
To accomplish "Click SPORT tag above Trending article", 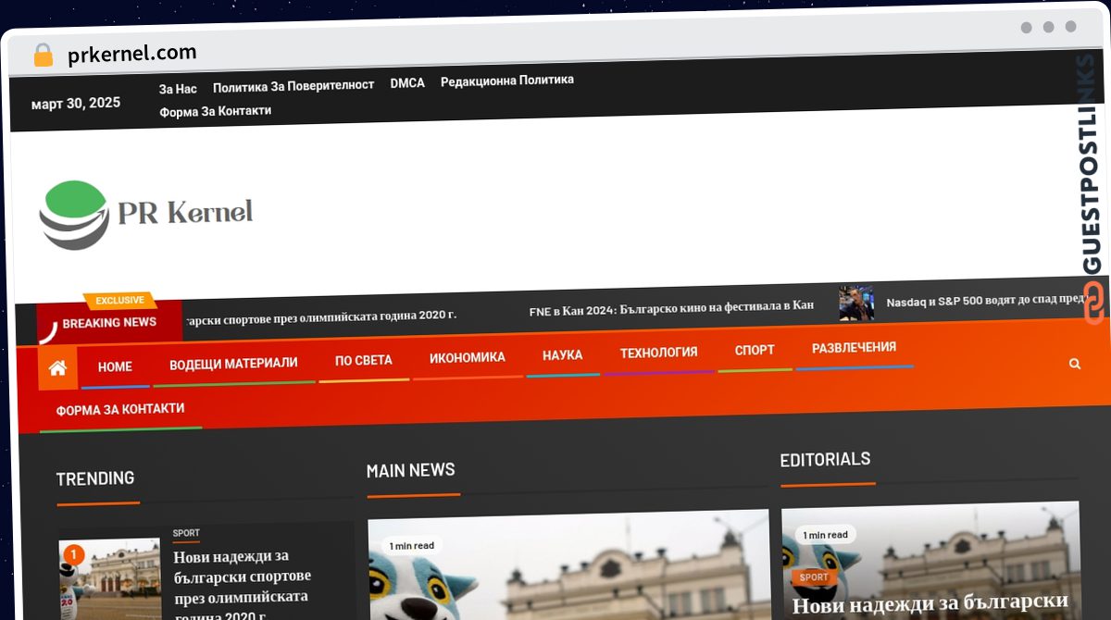I will 186,533.
